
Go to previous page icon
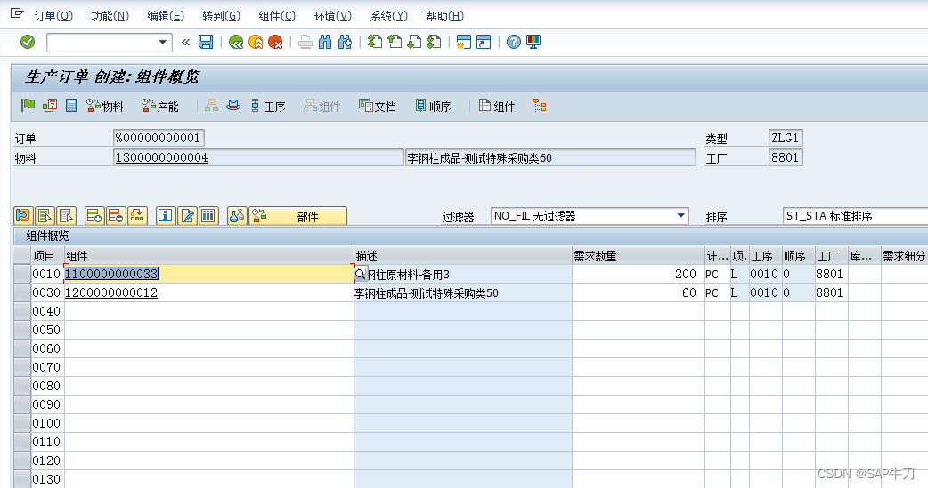395,42
